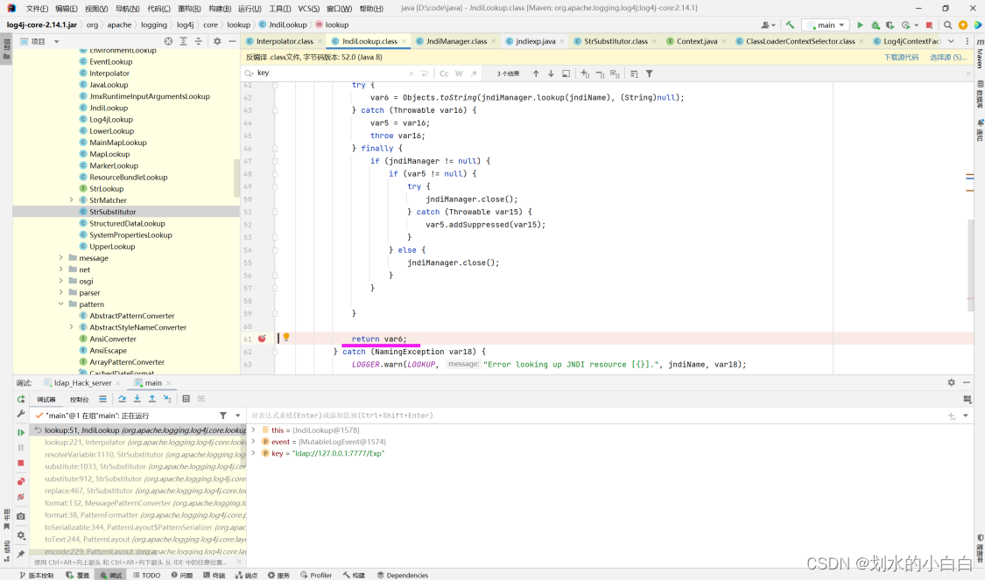Click 下载源代码 download sources link
Screen dimensions: 985x580
click(901, 57)
